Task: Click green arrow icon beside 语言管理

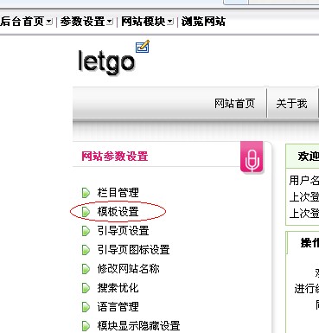Action: [x=86, y=307]
